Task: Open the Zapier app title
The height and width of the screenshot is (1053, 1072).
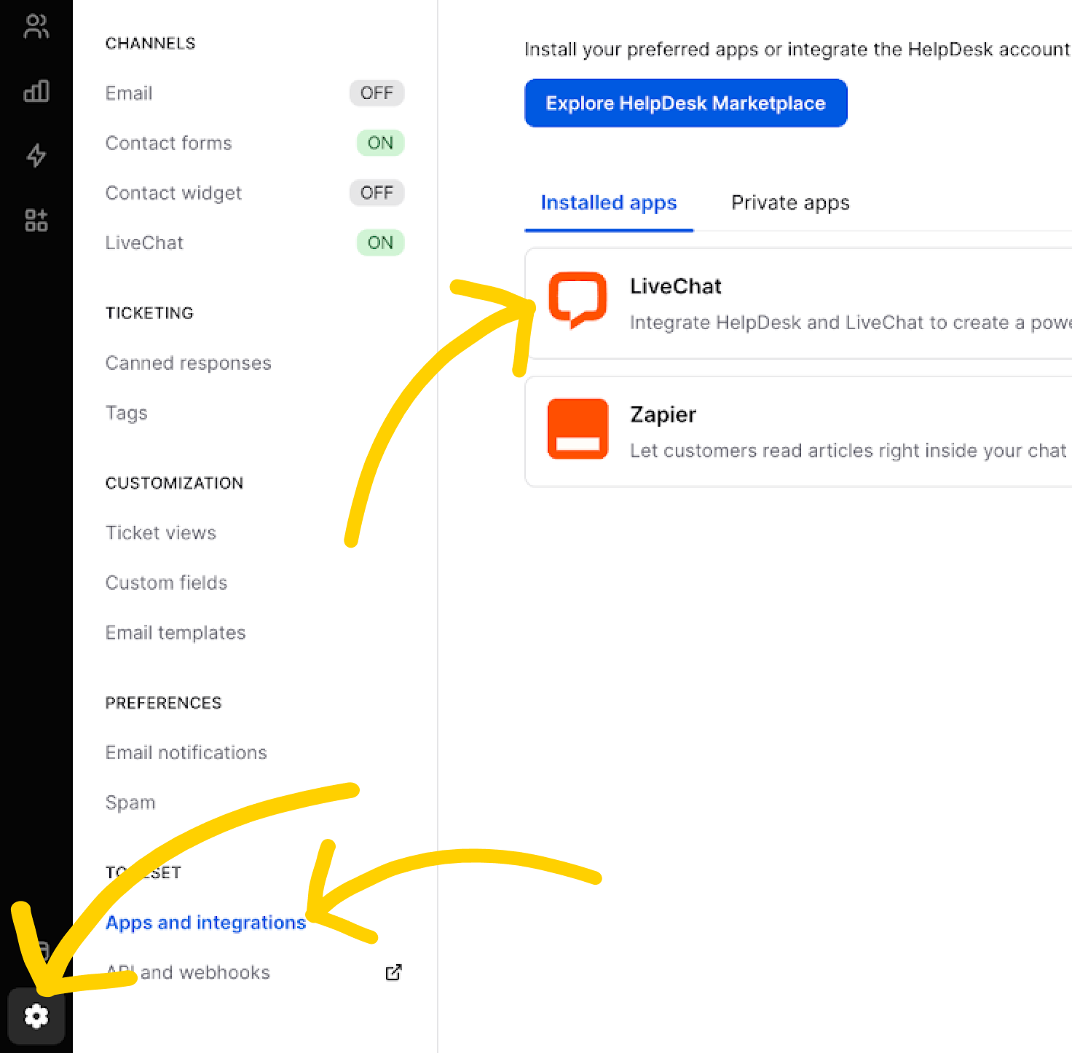Action: (x=663, y=414)
